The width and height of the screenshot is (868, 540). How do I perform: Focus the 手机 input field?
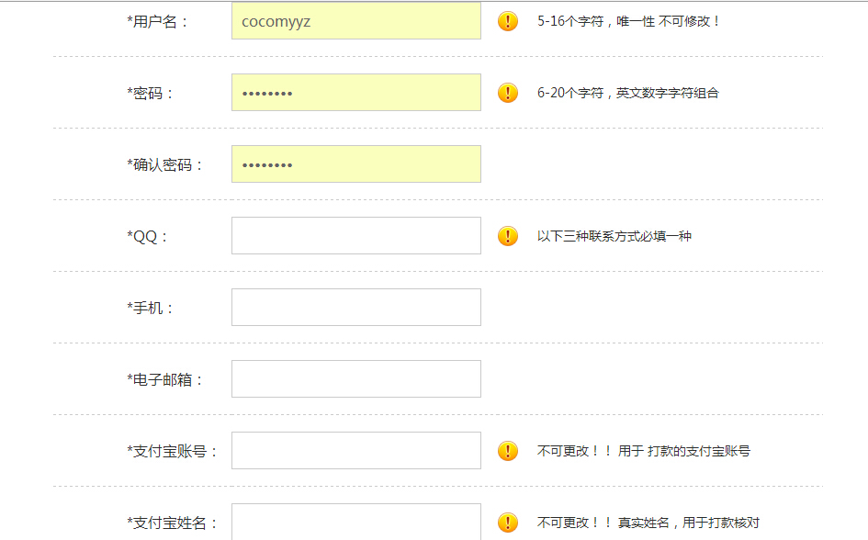pos(356,307)
